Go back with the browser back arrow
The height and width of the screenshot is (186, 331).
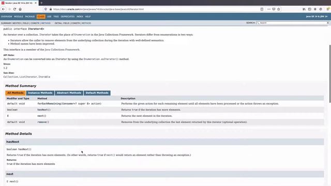tap(4, 9)
